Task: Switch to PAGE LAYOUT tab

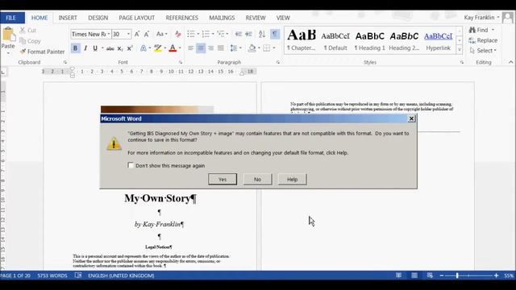Action: point(136,18)
